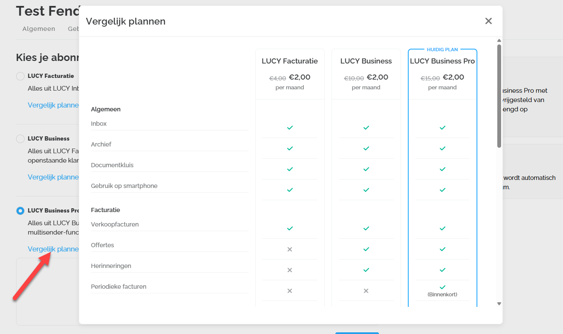563x334 pixels.
Task: Click the scrollbar down arrow in the dialog
Action: [499, 304]
